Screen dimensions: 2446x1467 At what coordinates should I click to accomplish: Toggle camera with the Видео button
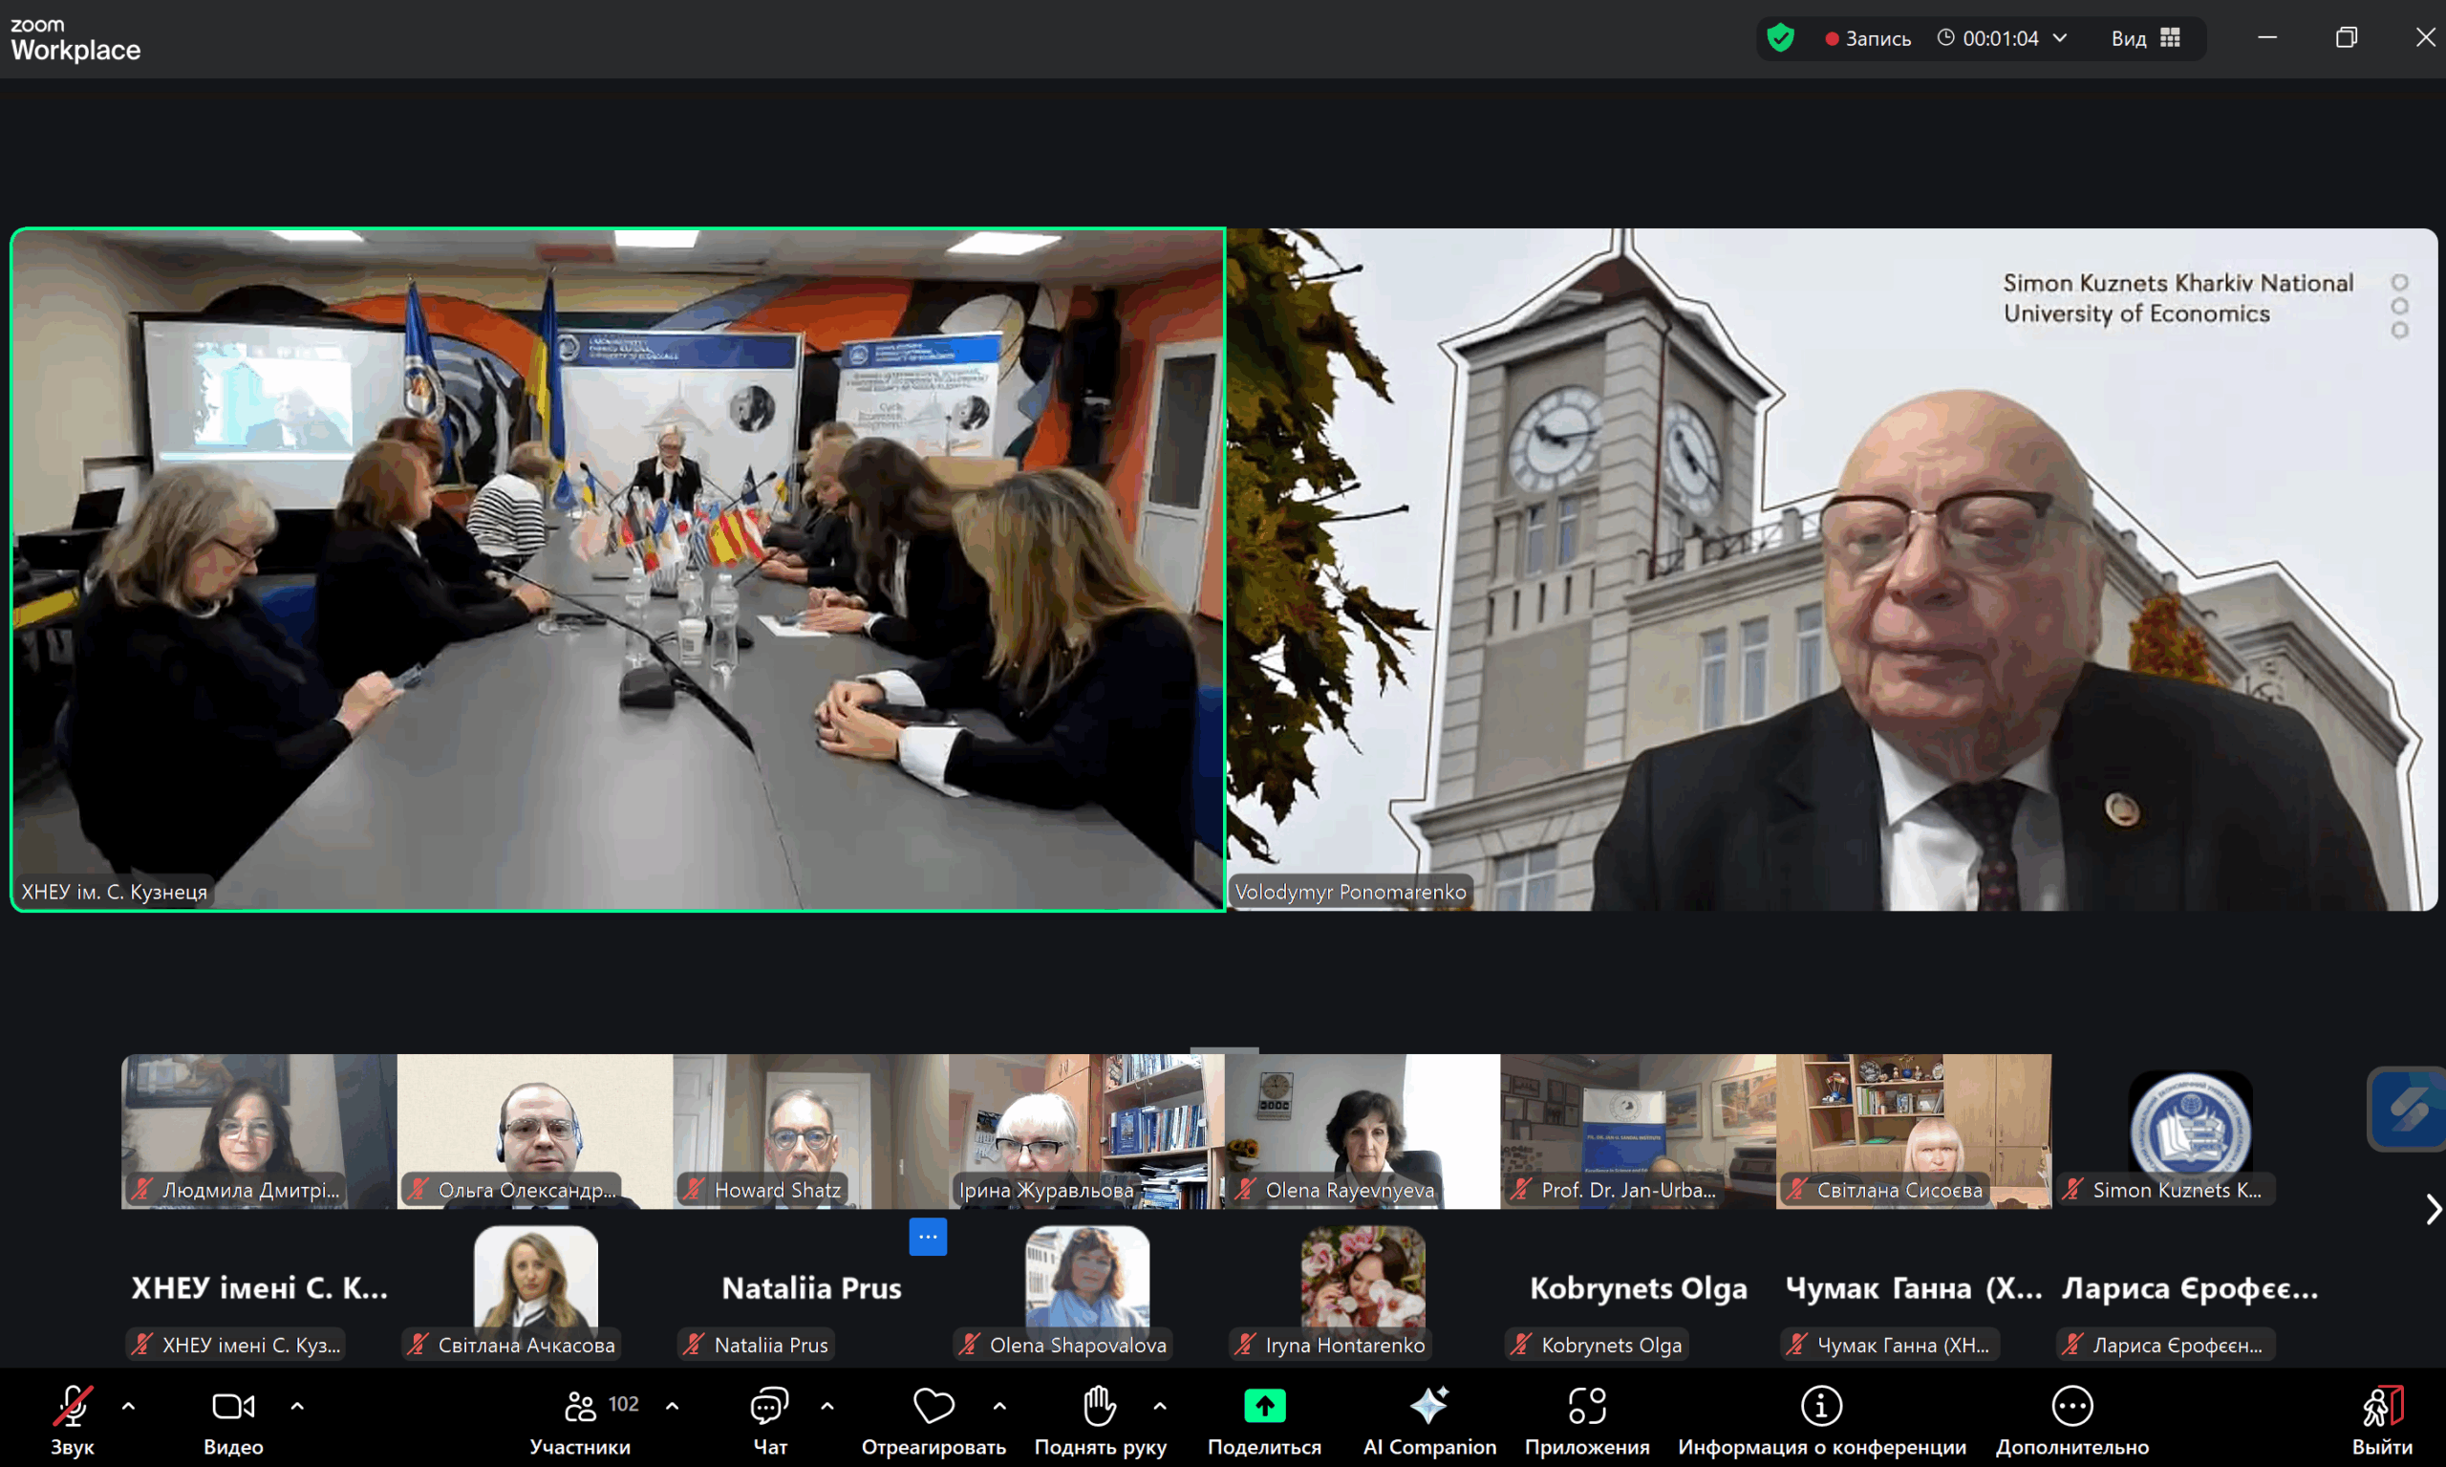point(233,1407)
